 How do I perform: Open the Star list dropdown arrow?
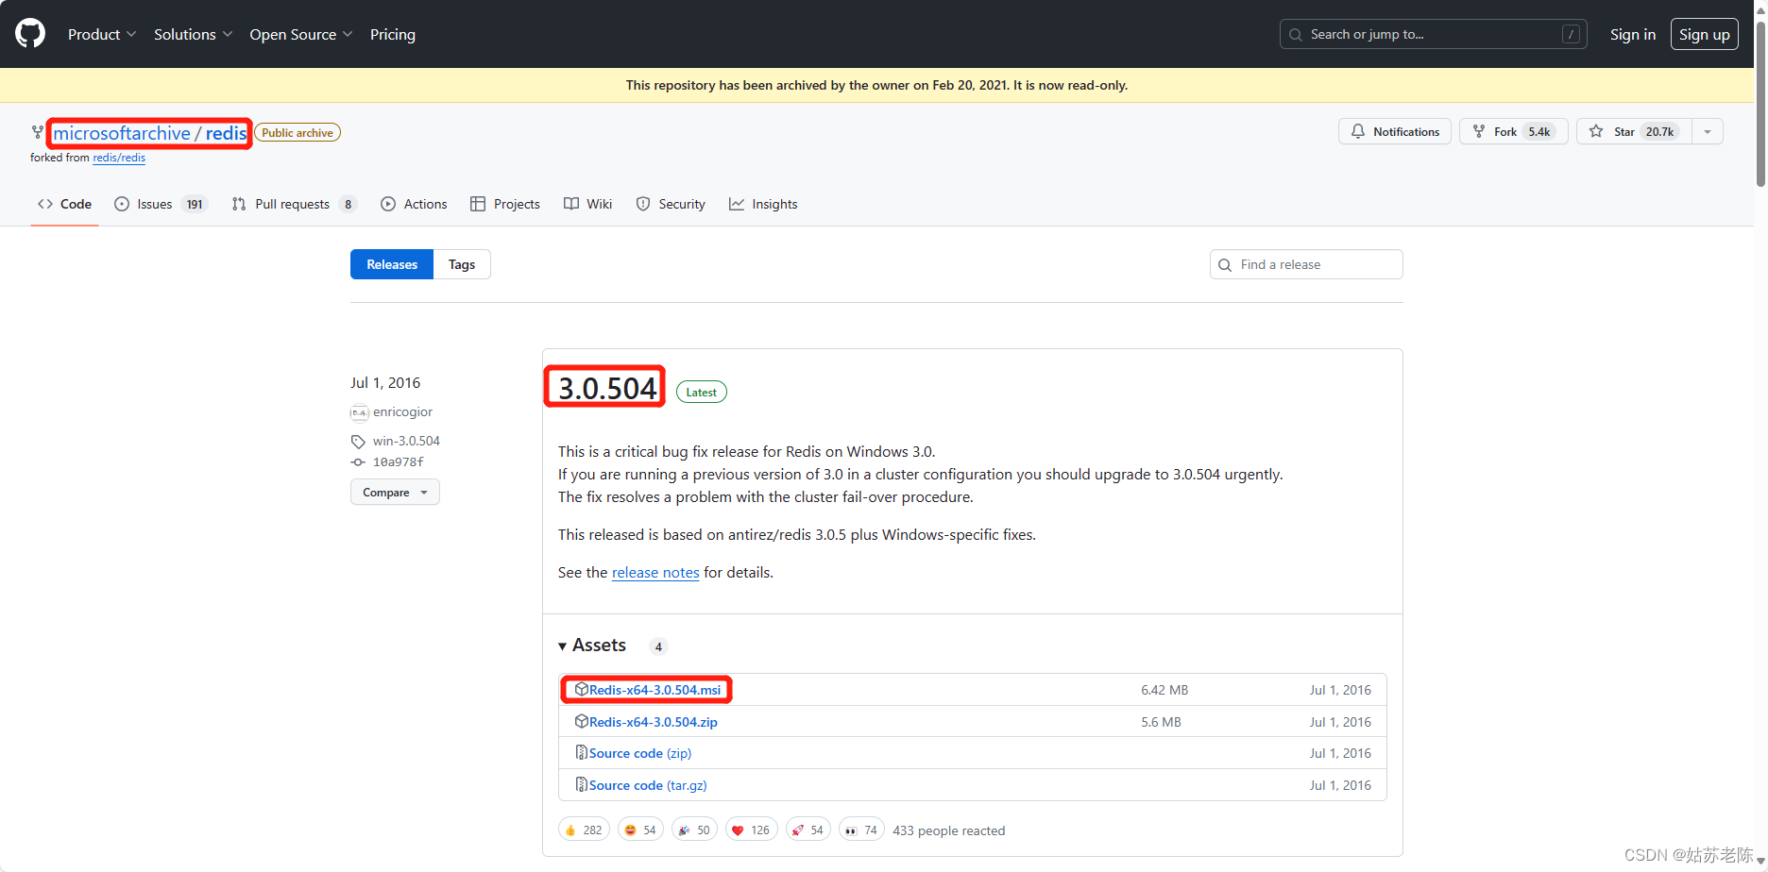point(1708,131)
